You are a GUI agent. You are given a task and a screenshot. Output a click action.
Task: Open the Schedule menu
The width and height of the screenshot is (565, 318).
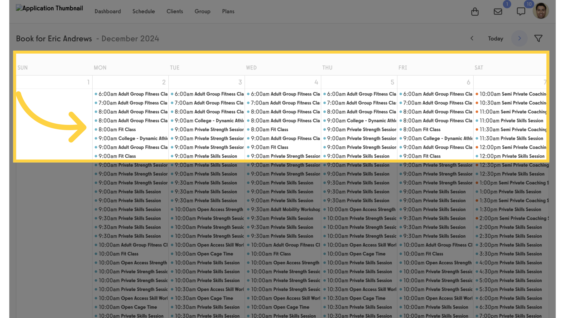(144, 11)
